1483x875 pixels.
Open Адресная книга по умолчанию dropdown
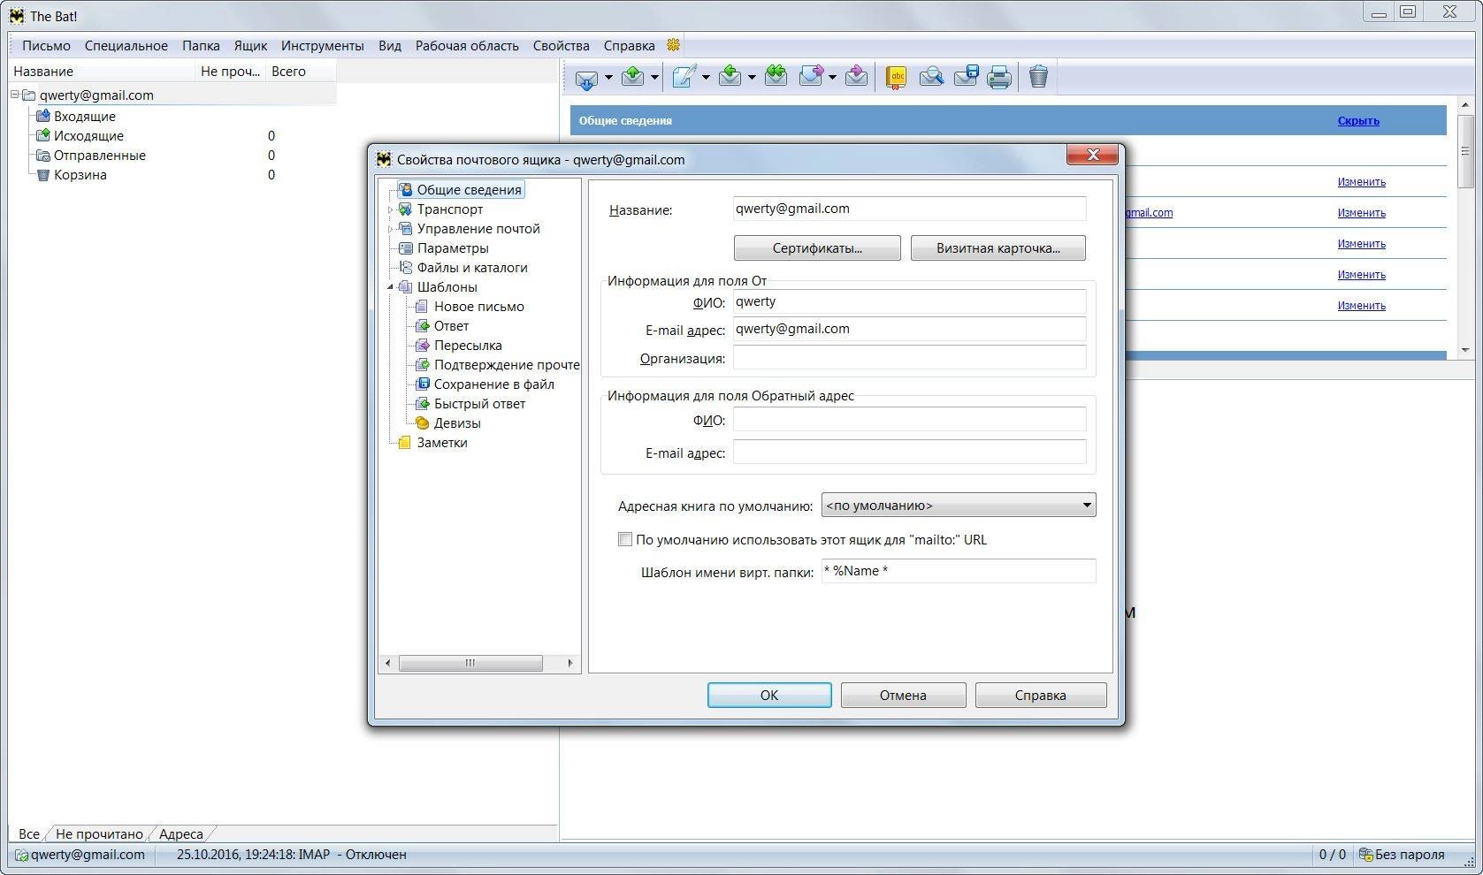[959, 506]
